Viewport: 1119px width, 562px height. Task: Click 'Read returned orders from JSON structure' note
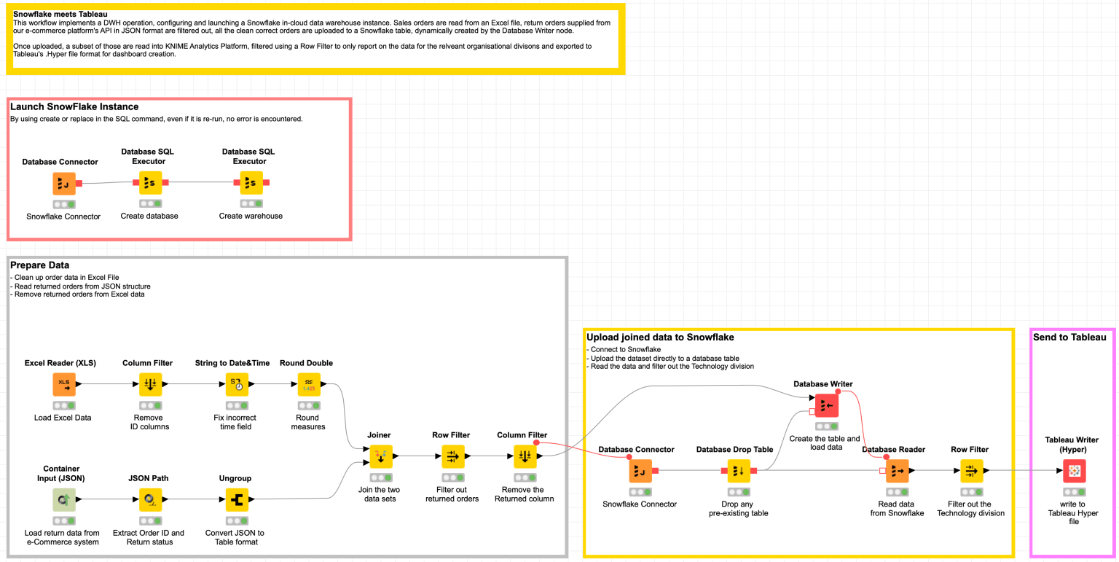pyautogui.click(x=80, y=286)
